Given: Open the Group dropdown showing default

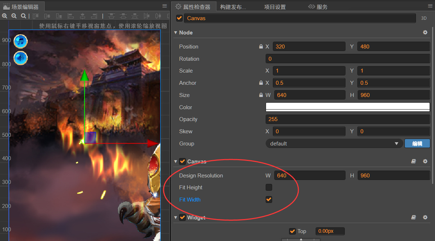Looking at the screenshot, I should click(334, 143).
